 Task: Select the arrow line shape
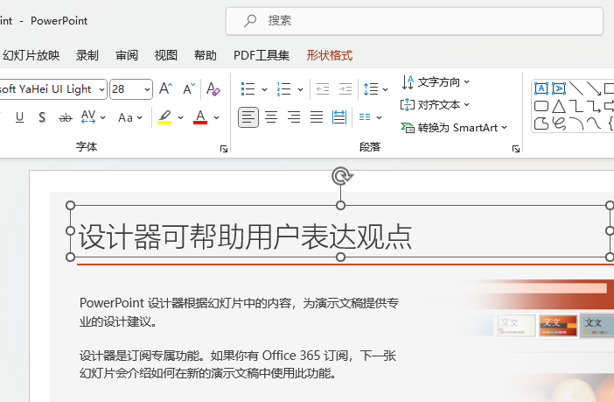pyautogui.click(x=594, y=88)
